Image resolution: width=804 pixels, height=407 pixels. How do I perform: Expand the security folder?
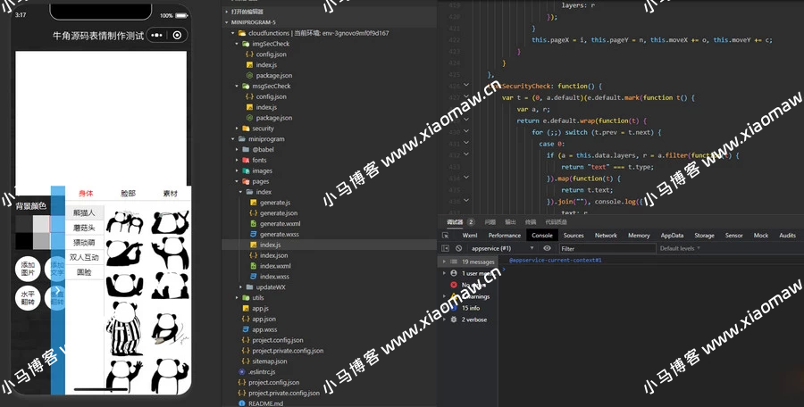click(x=237, y=129)
